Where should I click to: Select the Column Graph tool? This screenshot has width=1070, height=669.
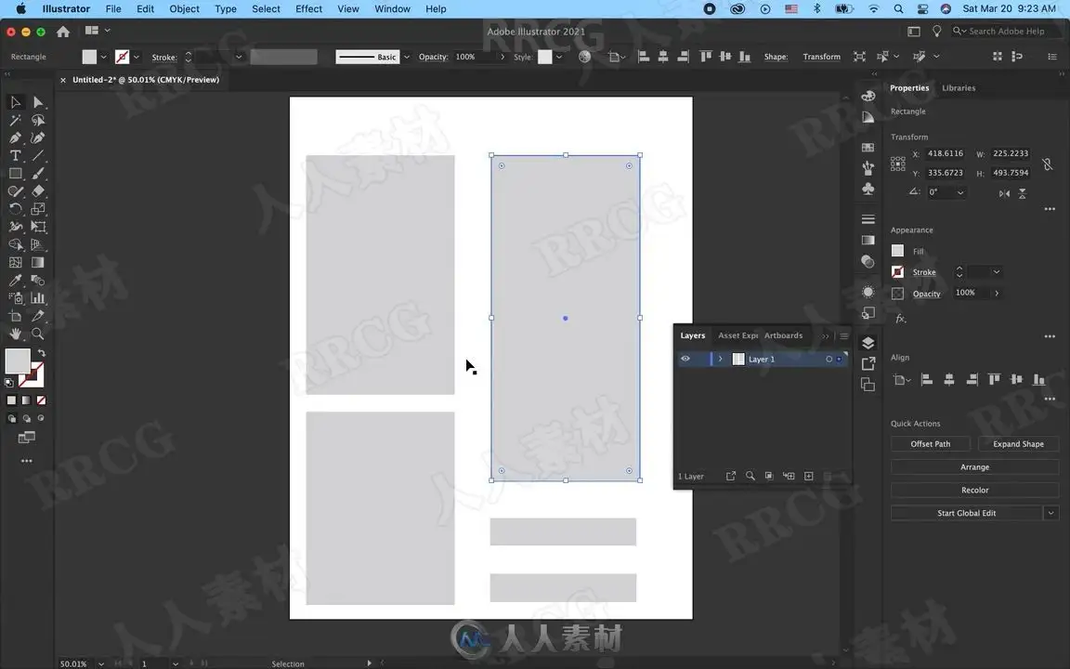[x=38, y=298]
